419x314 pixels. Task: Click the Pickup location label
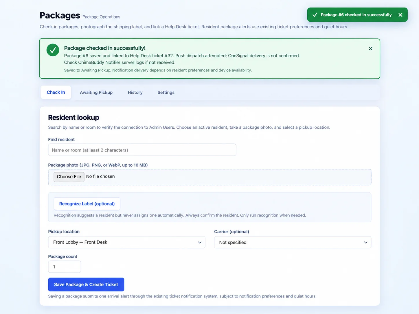point(64,232)
